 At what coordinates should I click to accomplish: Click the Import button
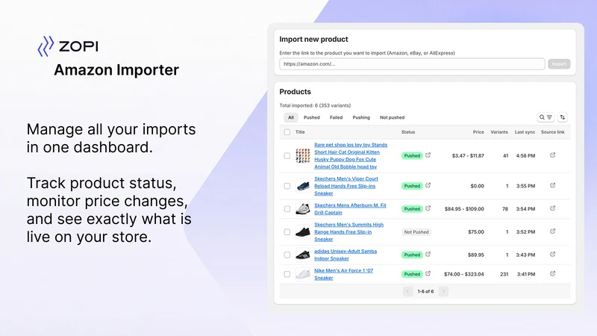[559, 64]
